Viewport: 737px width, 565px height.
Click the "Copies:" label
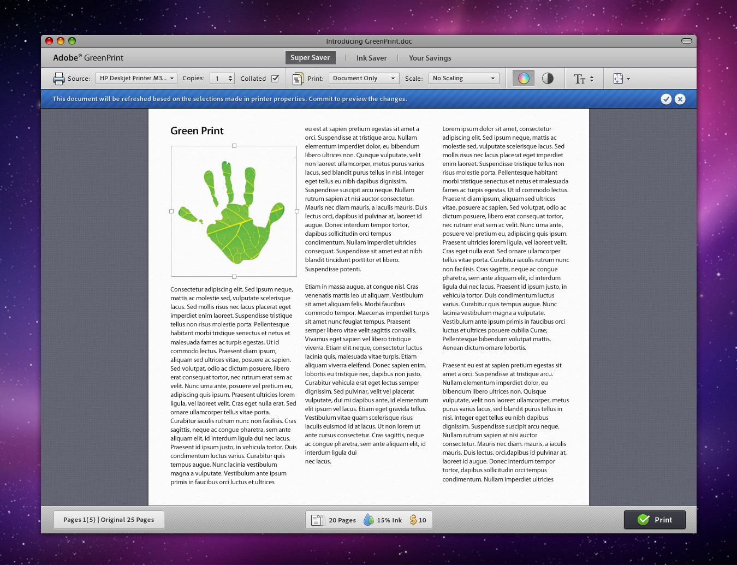pos(193,78)
